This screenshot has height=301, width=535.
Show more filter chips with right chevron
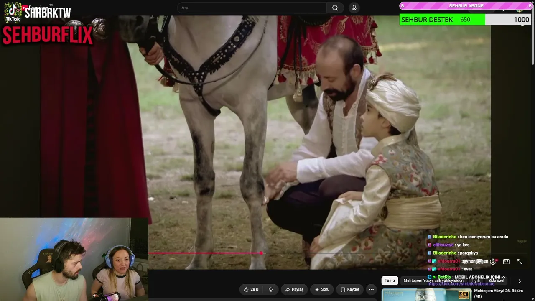[x=520, y=281]
